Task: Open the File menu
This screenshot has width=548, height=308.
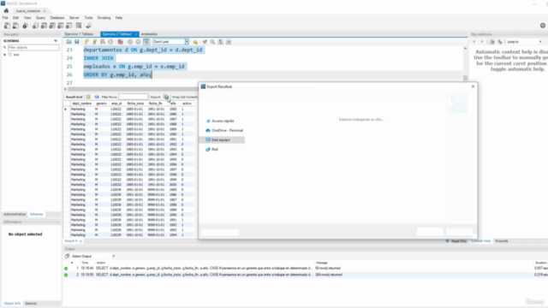Action: click(x=5, y=18)
